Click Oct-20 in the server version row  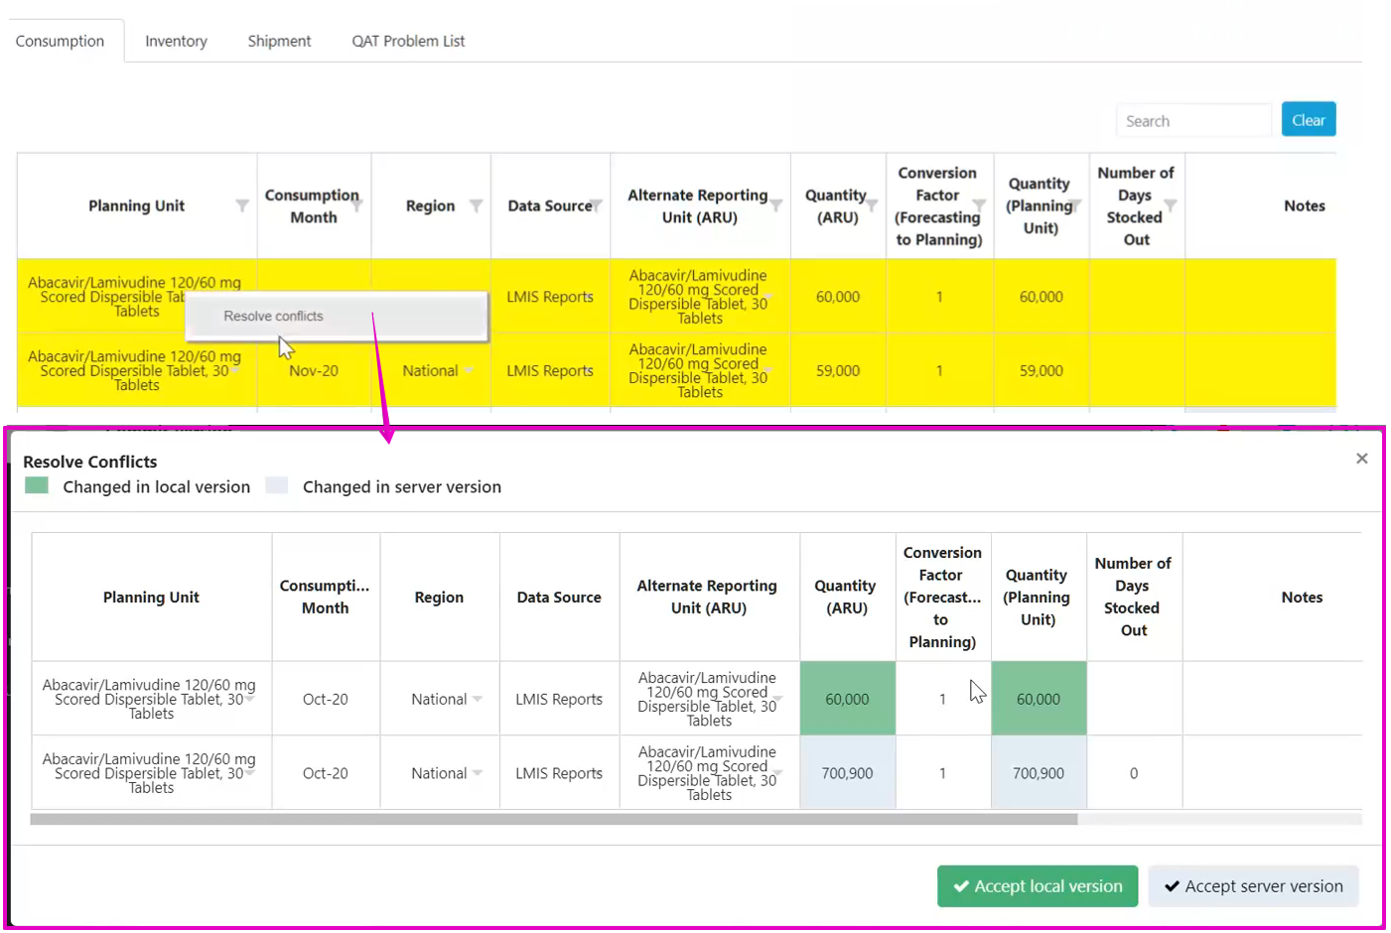326,773
